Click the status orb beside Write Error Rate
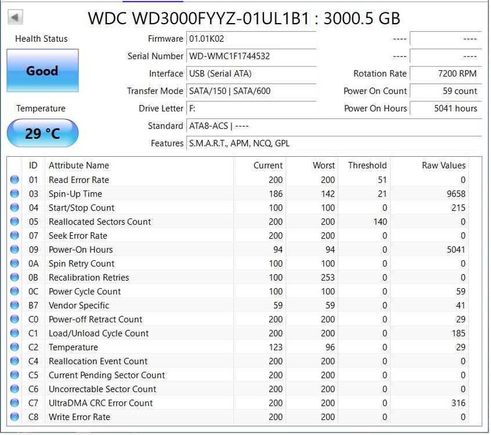 [x=14, y=417]
